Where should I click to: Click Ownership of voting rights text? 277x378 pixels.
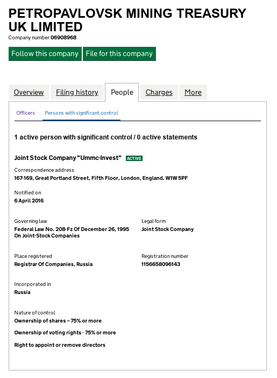click(x=65, y=333)
